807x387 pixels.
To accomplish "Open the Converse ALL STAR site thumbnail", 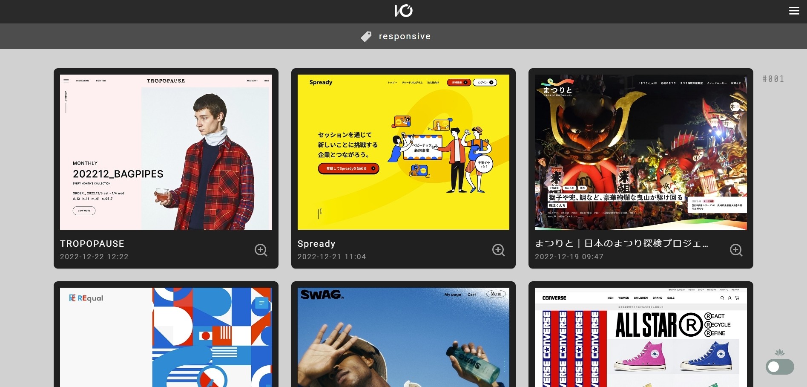I will tap(641, 337).
